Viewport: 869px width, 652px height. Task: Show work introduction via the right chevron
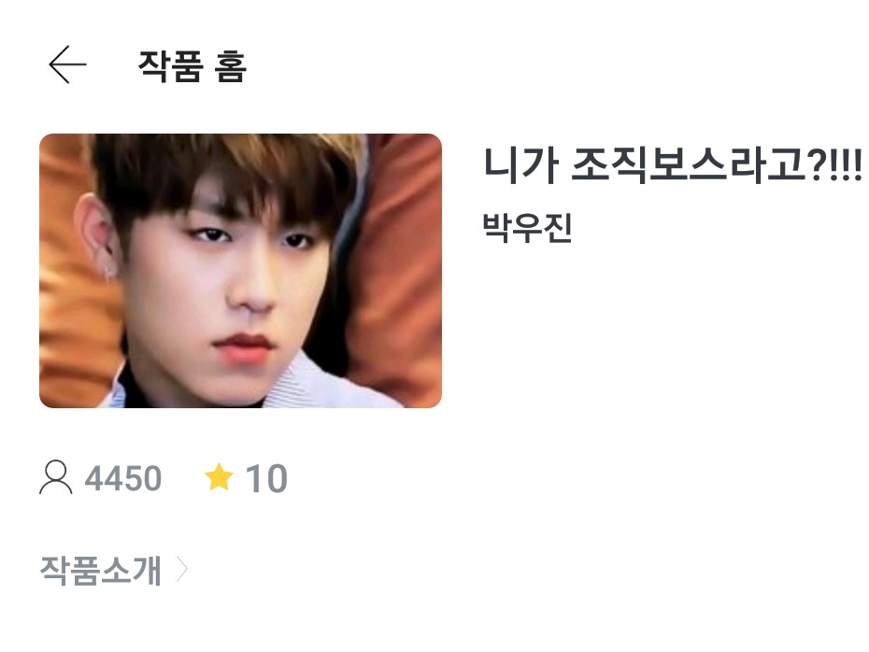click(x=182, y=570)
